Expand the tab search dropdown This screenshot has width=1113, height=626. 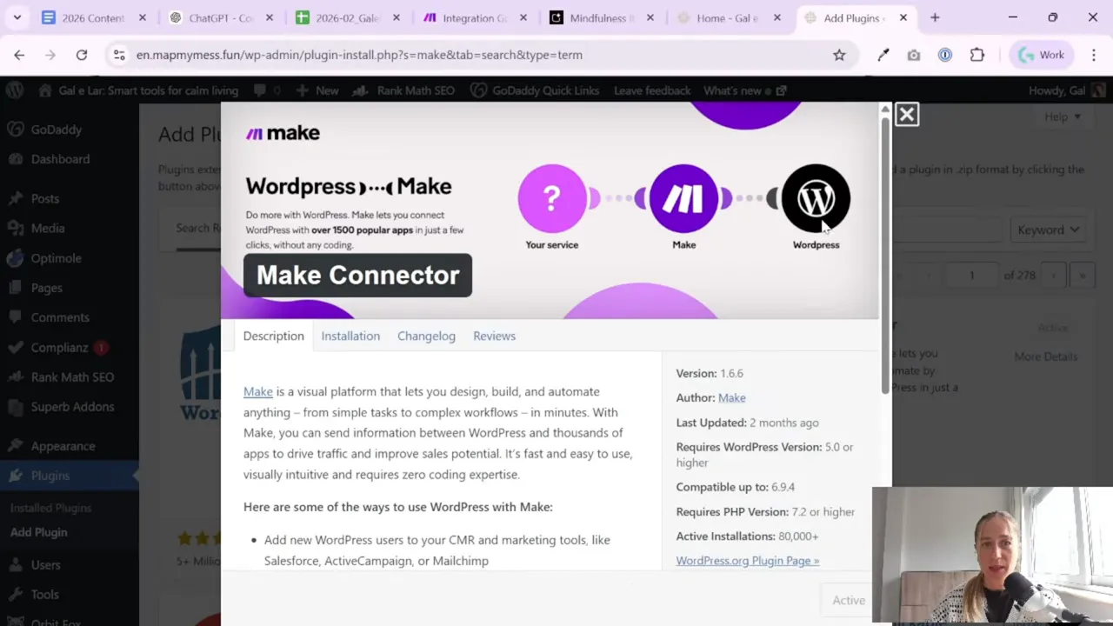pos(17,17)
